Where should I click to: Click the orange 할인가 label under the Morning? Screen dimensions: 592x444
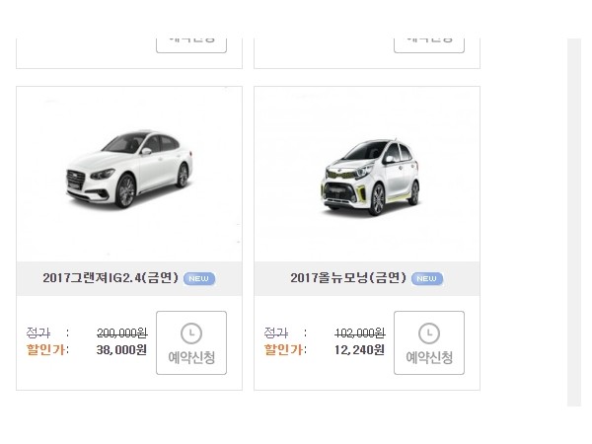point(283,349)
